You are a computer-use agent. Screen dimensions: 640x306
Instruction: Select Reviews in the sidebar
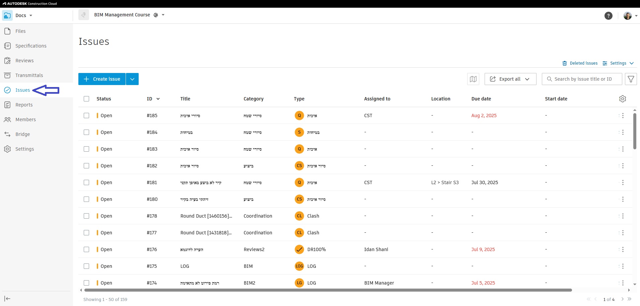click(24, 61)
